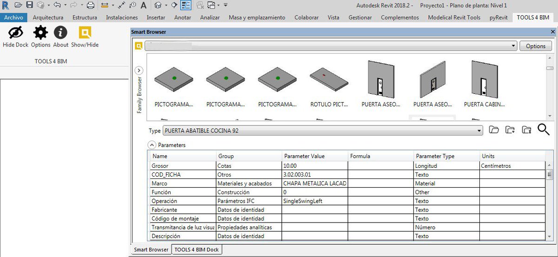Open the Undo history dropdown arrow

pos(65,5)
